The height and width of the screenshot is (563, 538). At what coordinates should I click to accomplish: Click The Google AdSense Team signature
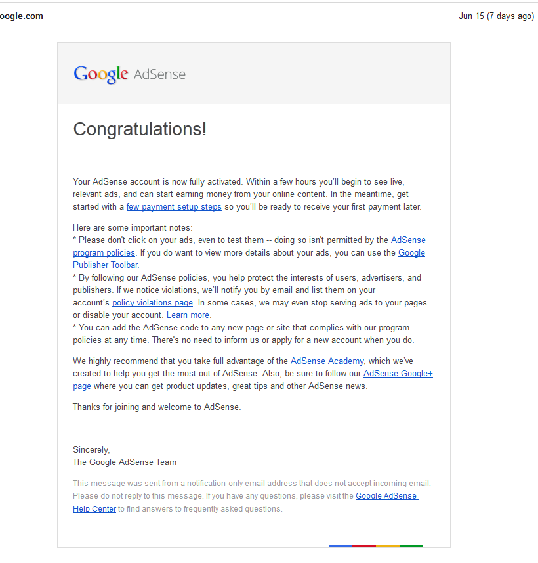(x=125, y=462)
